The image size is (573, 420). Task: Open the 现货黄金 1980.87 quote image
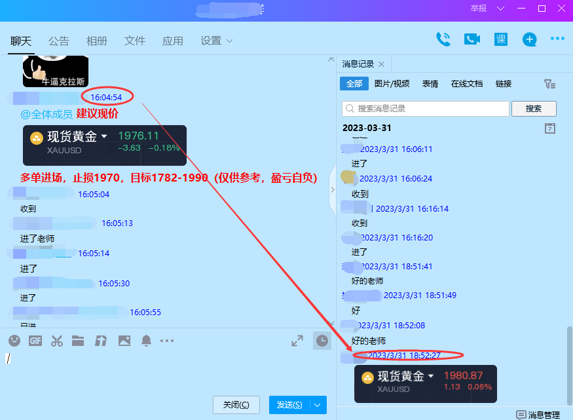(x=426, y=384)
